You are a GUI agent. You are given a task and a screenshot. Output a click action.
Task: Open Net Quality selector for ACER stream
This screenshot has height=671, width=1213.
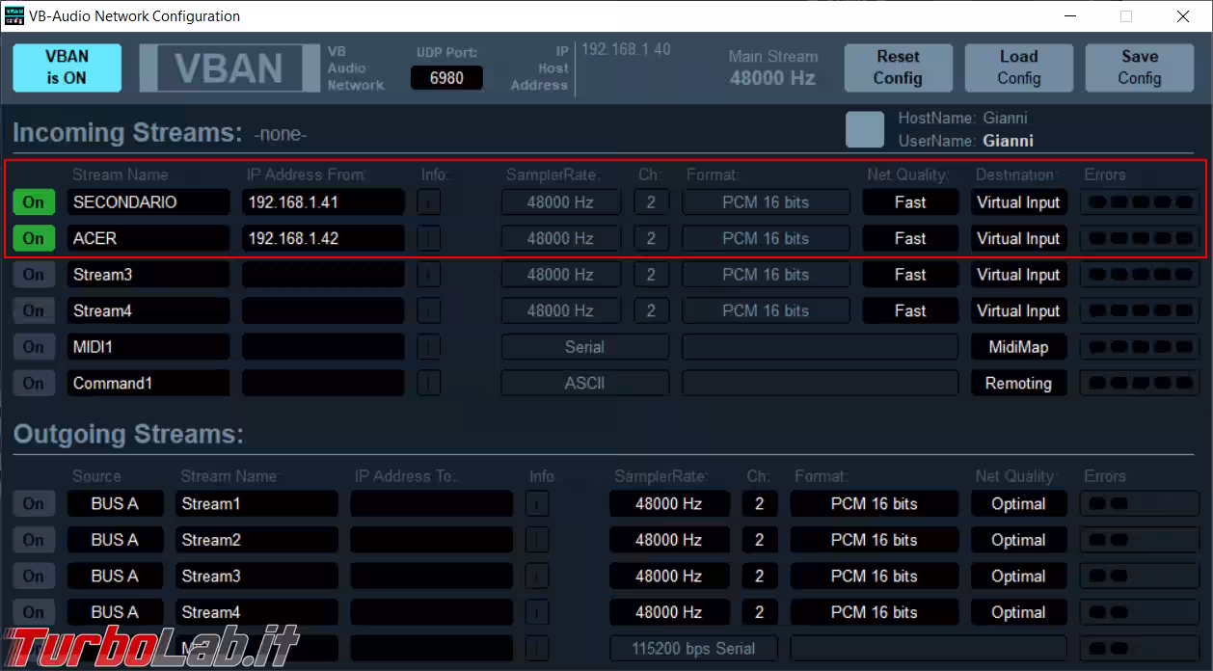[x=909, y=238]
